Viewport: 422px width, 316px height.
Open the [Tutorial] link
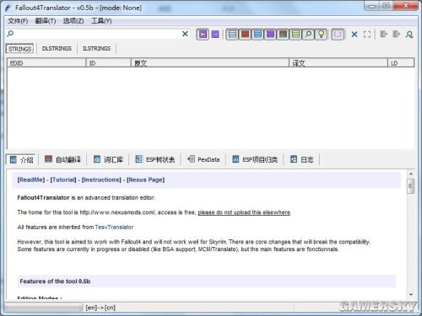[63, 179]
